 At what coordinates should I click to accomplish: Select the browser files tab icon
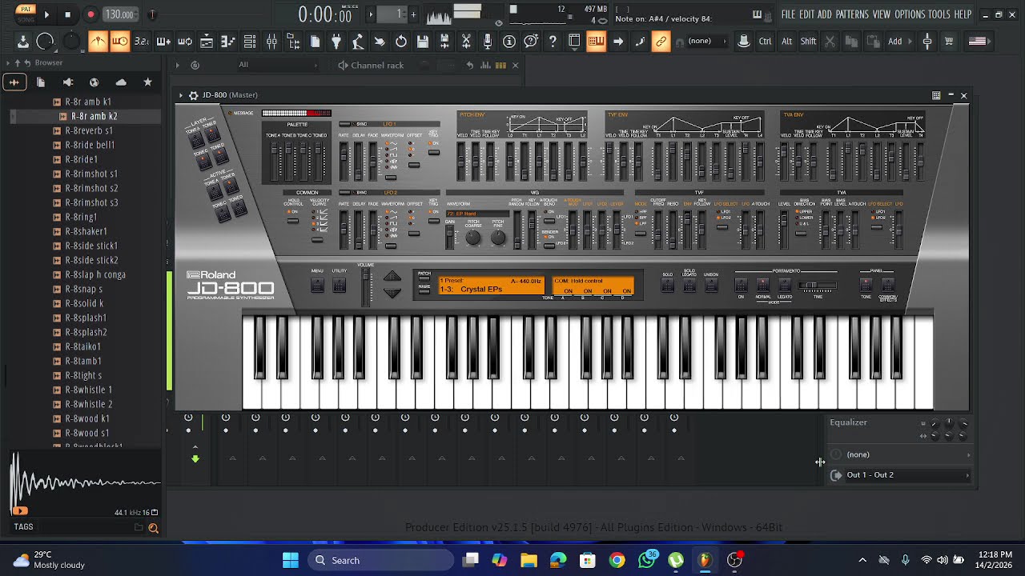[x=41, y=82]
